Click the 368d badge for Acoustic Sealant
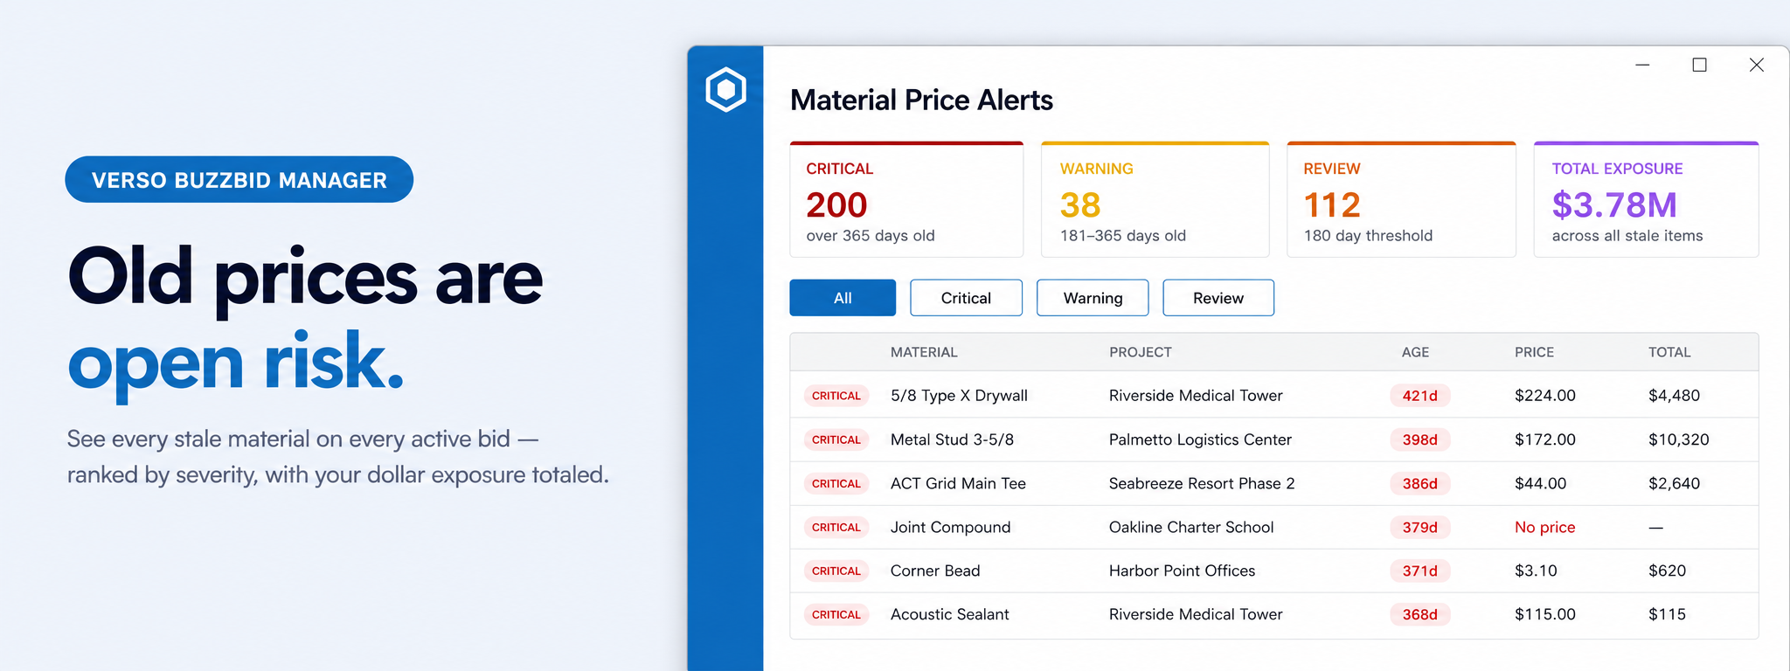 coord(1420,614)
